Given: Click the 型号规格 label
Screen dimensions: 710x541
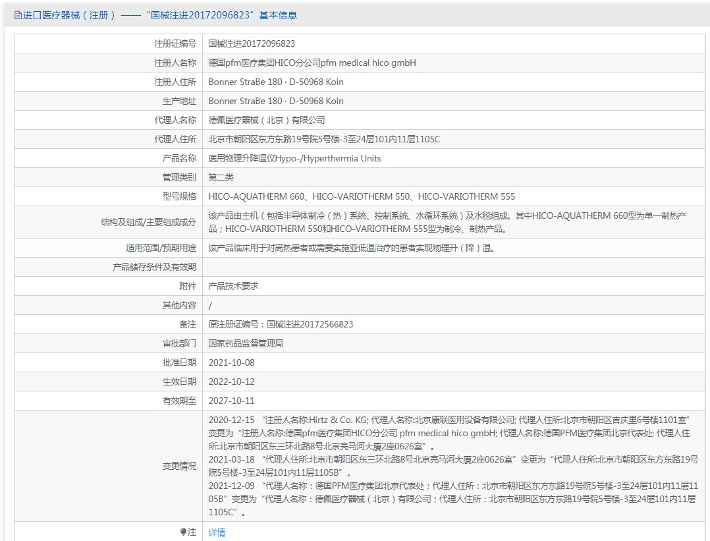Looking at the screenshot, I should click(x=179, y=196).
